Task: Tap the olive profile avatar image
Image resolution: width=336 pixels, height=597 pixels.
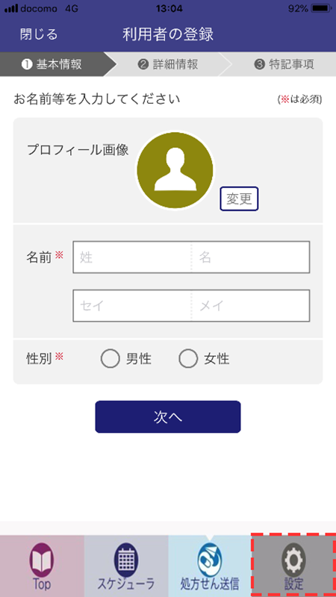Action: point(175,170)
